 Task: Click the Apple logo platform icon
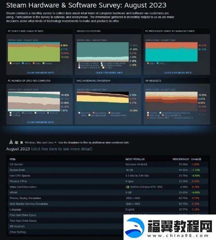click(21, 143)
